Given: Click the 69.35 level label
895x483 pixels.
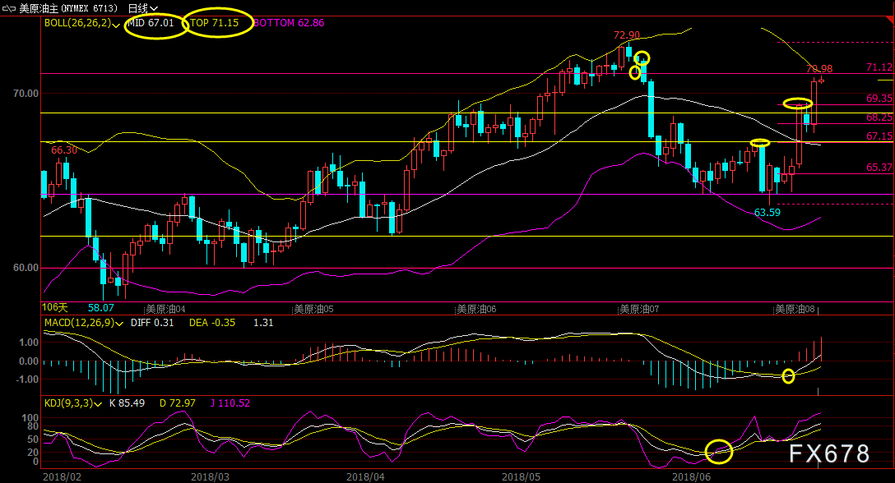Looking at the screenshot, I should [x=879, y=99].
